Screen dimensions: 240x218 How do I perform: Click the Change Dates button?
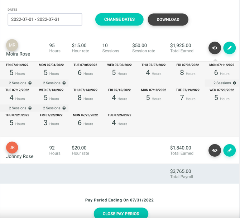tap(119, 19)
